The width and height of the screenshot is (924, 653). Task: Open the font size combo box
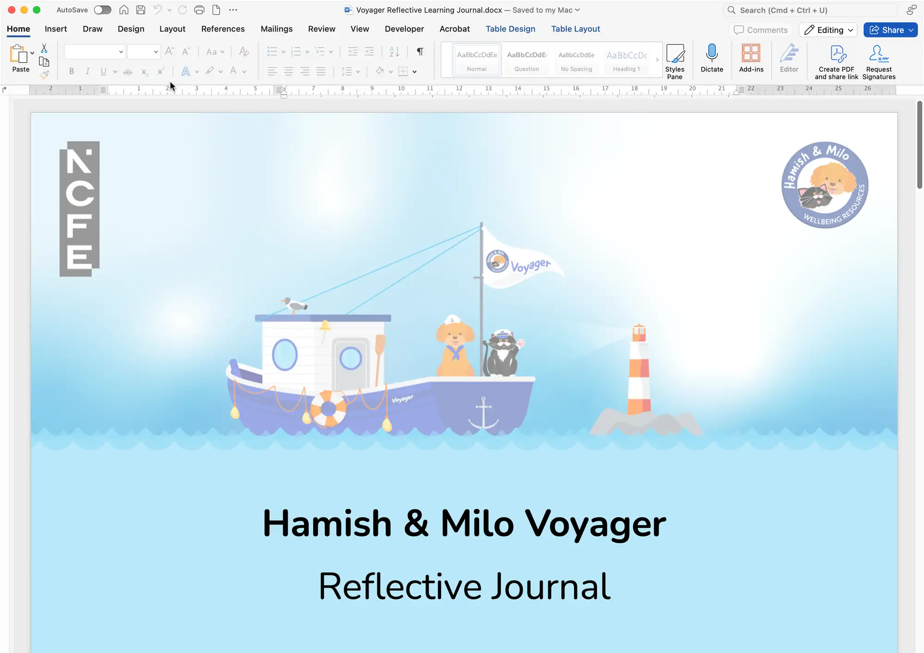[144, 52]
